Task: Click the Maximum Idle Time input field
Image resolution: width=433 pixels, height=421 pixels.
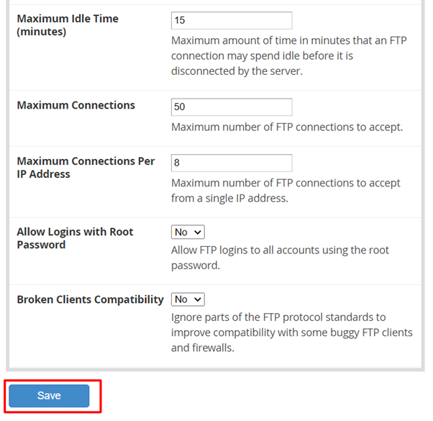Action: [x=232, y=21]
